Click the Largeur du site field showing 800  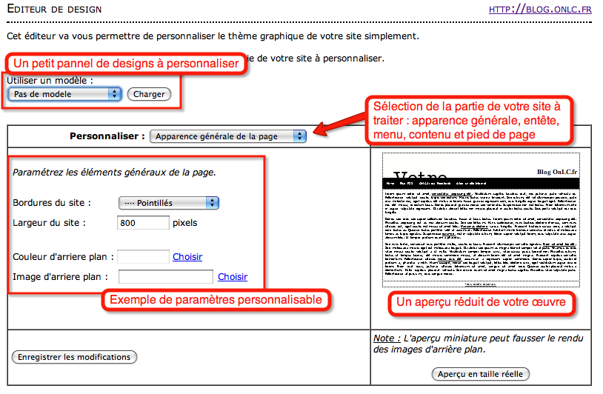143,223
